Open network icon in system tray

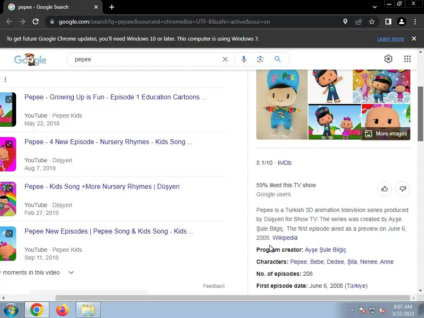[372, 310]
